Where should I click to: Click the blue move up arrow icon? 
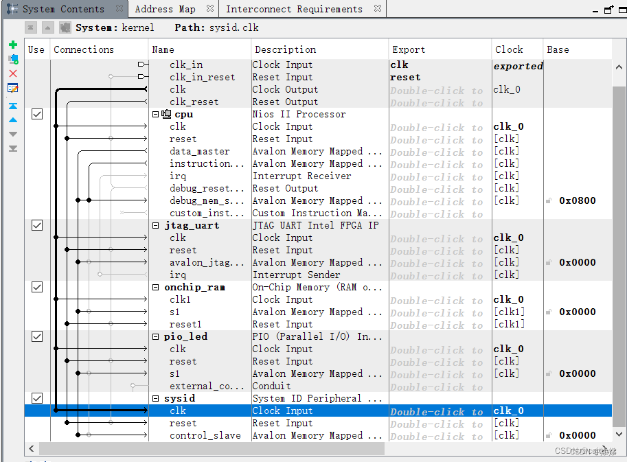point(13,120)
